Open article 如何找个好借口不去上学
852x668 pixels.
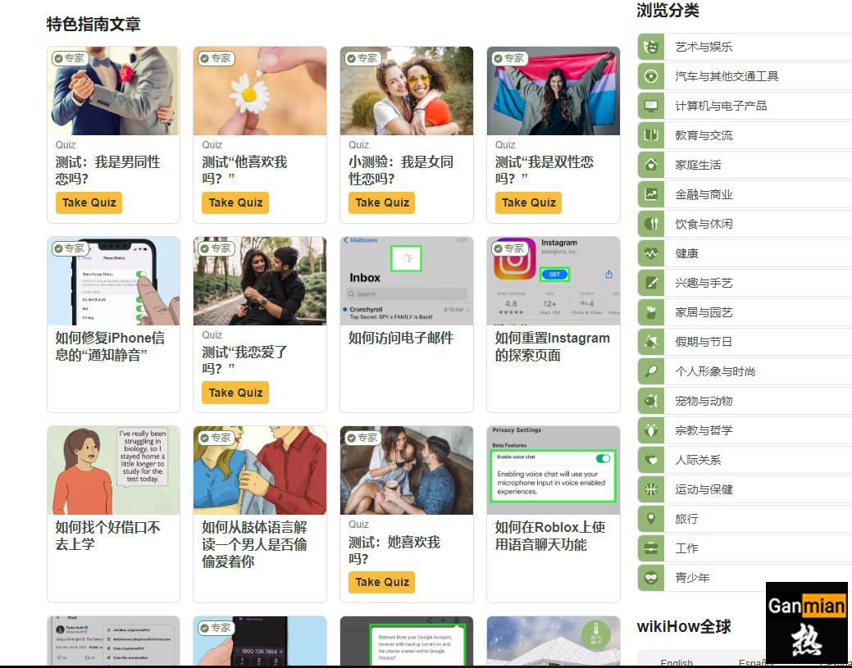(107, 535)
